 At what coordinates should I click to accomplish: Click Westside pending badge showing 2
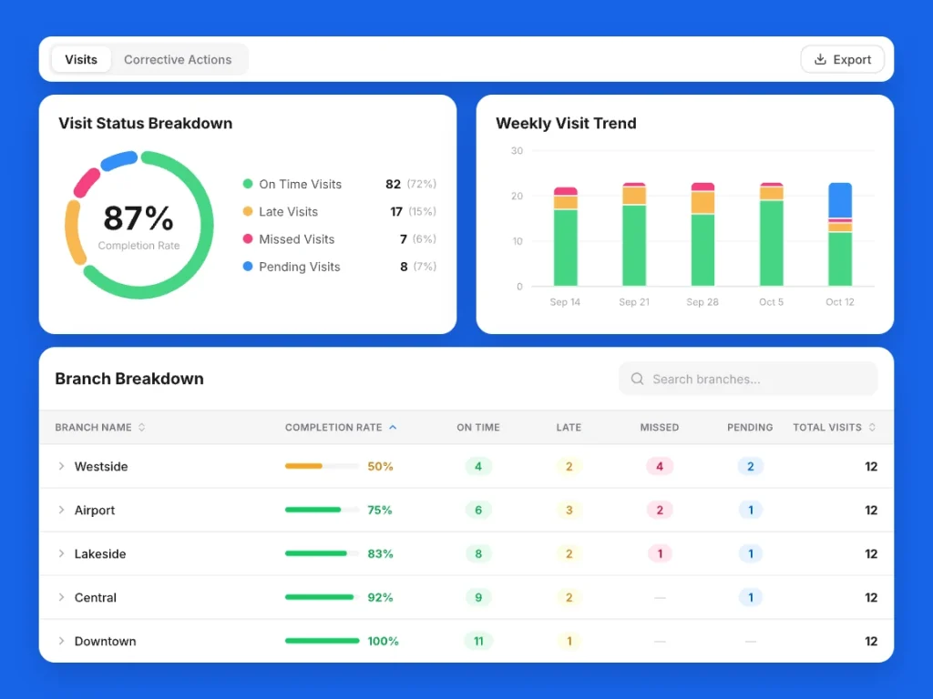[x=751, y=467]
